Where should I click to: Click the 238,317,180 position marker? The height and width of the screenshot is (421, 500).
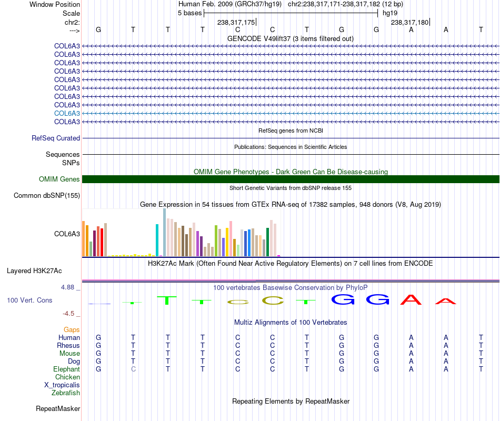tap(410, 22)
